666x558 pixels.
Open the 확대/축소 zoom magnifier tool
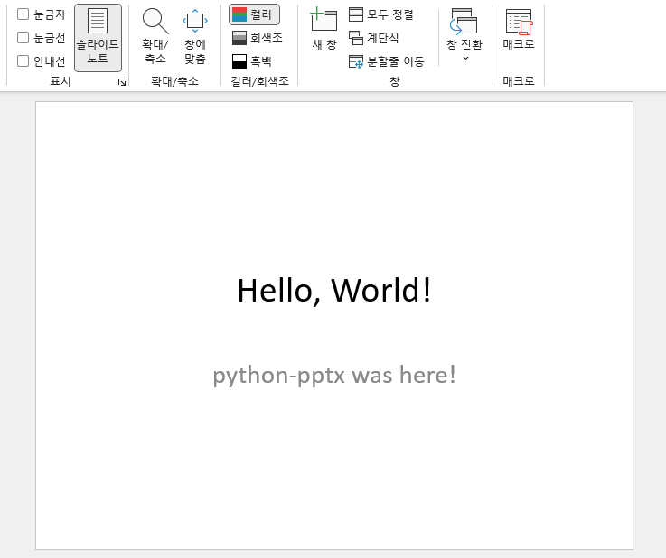155,36
